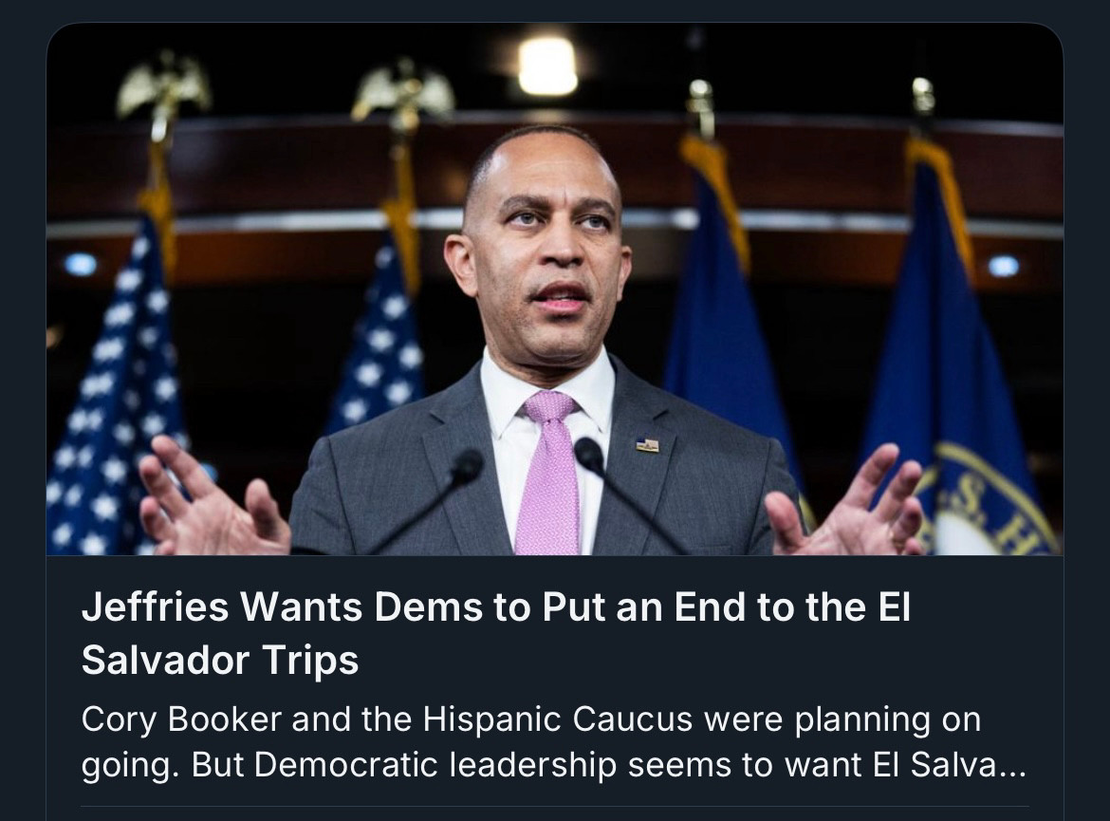Image resolution: width=1110 pixels, height=821 pixels.
Task: Open the article preview photo
Action: click(x=555, y=289)
